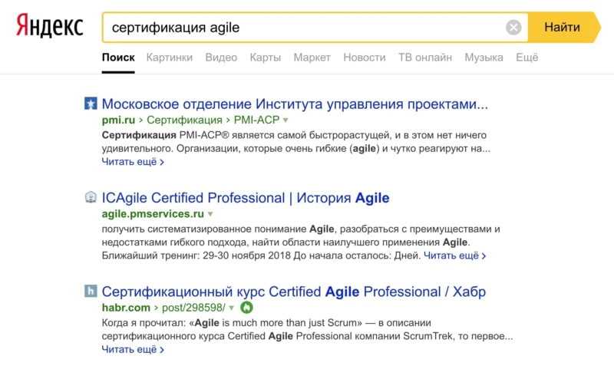Click the pmi.ru result favicon
The height and width of the screenshot is (366, 614).
click(91, 104)
